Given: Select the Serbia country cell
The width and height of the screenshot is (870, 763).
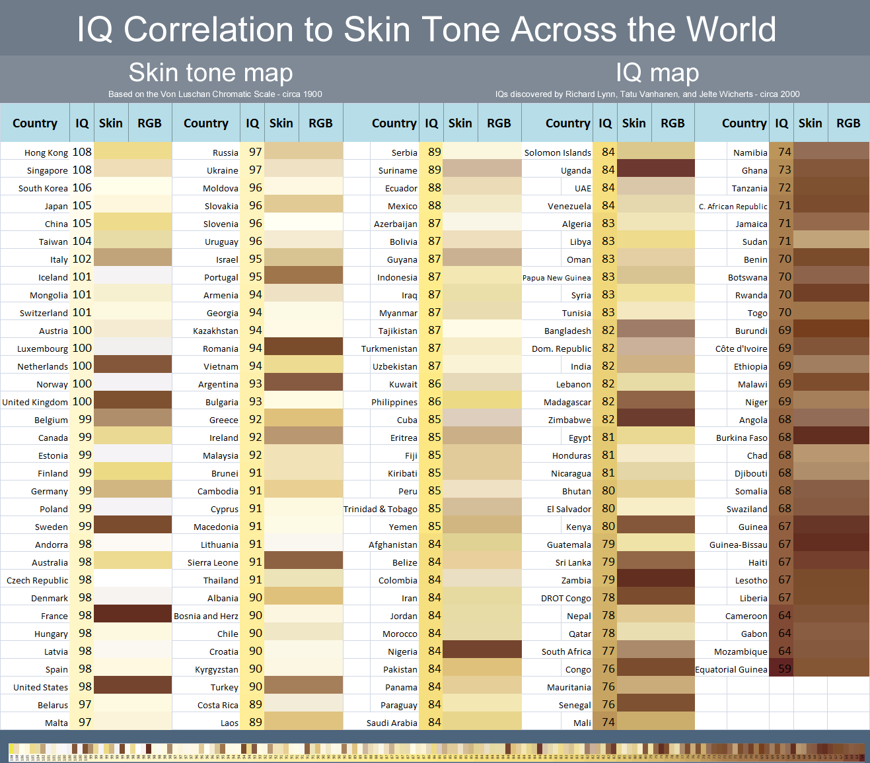Looking at the screenshot, I should tap(381, 152).
